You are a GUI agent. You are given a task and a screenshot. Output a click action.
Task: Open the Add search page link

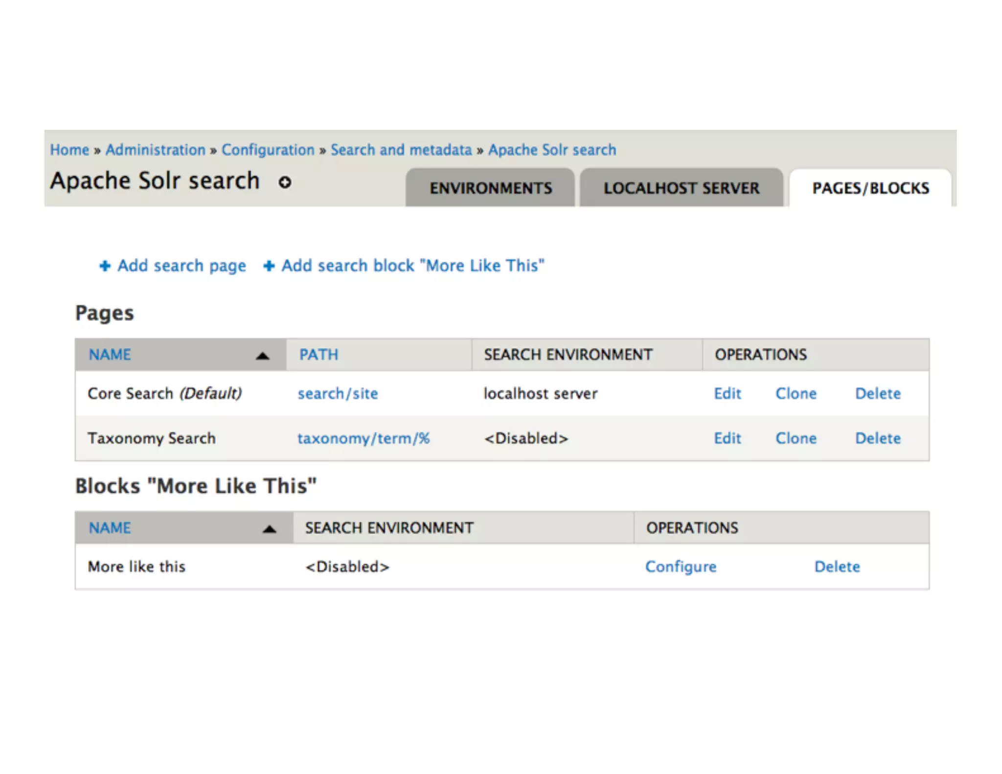tap(182, 266)
